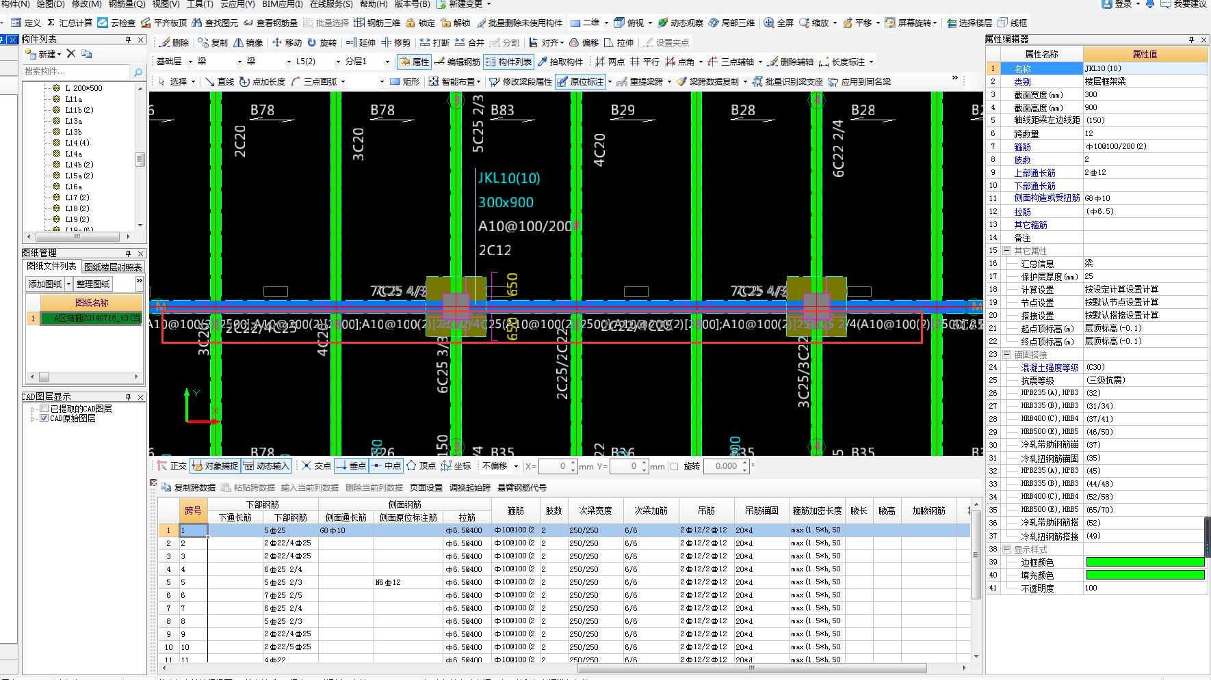1211x680 pixels.
Task: Select the 合并 merge tool
Action: point(469,42)
